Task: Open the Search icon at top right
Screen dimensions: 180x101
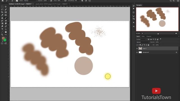Action: point(171,1)
